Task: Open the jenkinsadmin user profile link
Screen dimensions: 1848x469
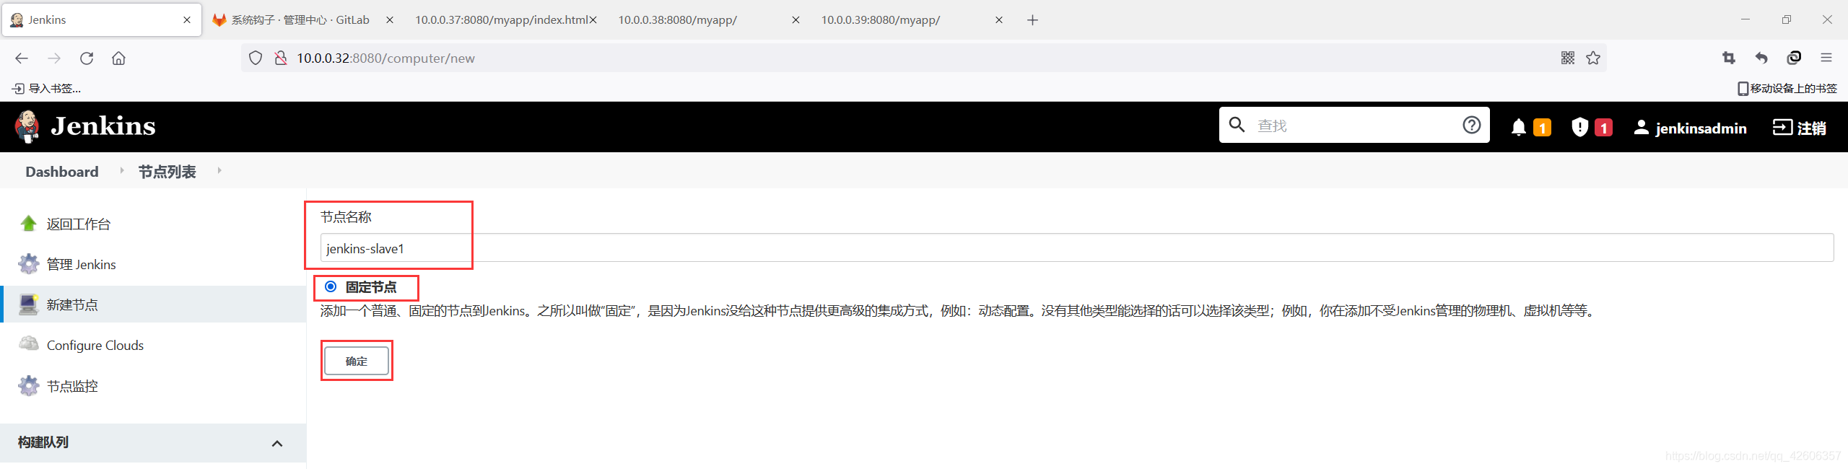Action: click(x=1690, y=128)
